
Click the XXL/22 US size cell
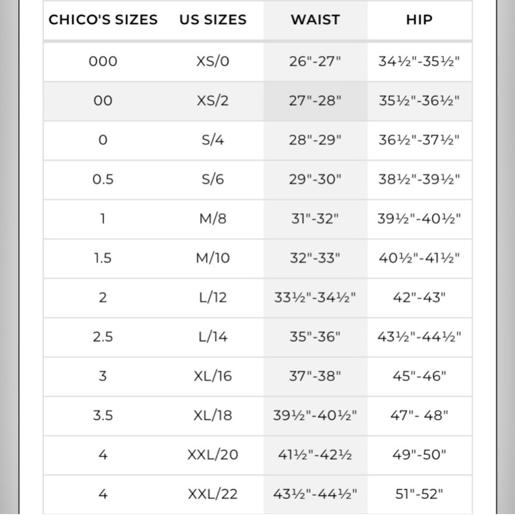pos(213,494)
